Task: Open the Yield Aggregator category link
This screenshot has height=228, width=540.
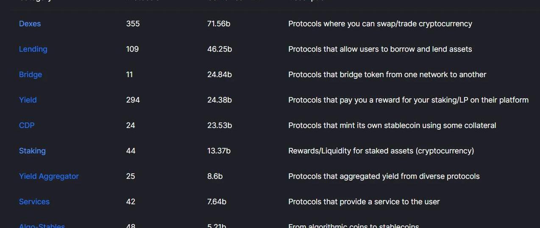Action: coord(49,176)
